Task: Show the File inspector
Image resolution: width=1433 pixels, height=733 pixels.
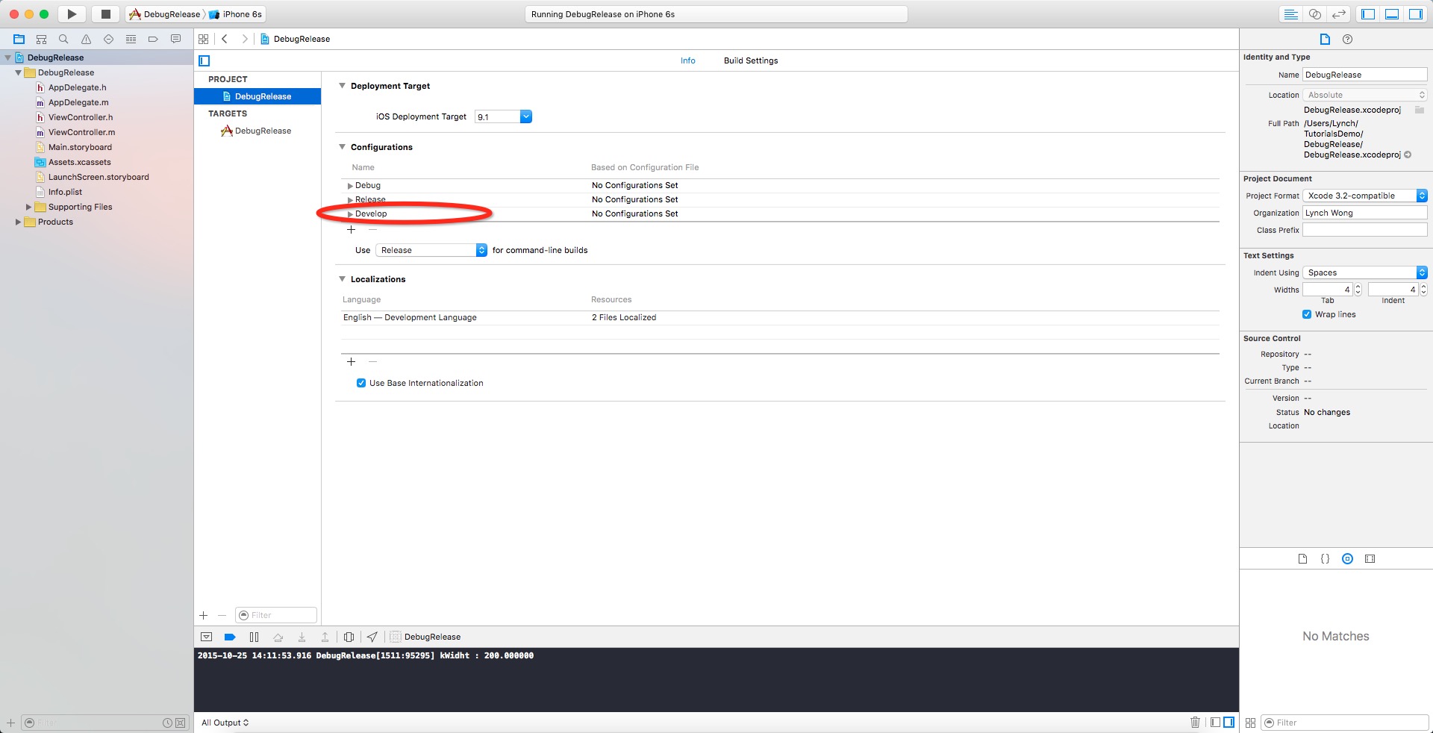Action: point(1325,39)
